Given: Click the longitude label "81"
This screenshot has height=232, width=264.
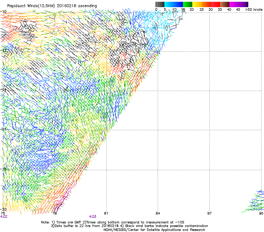Looking at the screenshot, I should click(106, 213).
